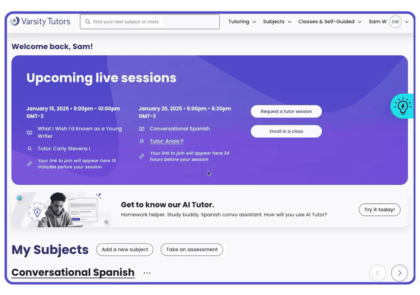Viewport: 420px width, 295px height.
Task: Open the Sam W account menu chevron
Action: click(x=407, y=22)
